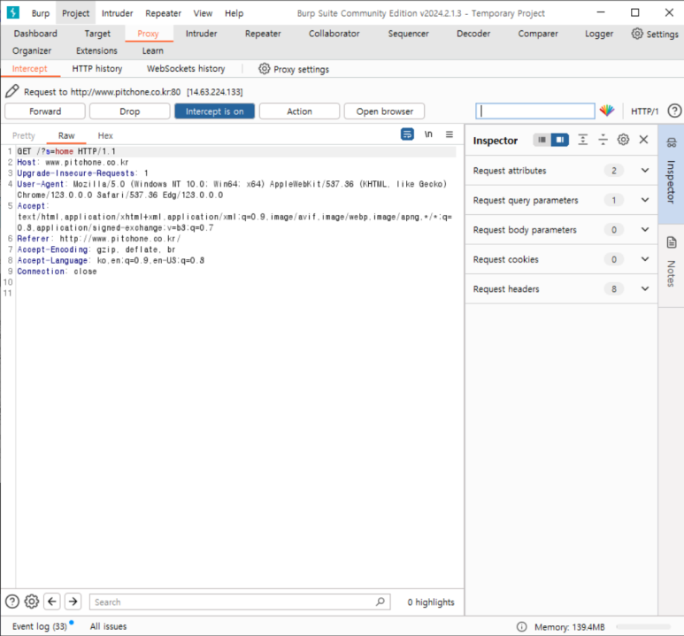This screenshot has height=636, width=684.
Task: Click the colorful highlight color picker icon
Action: pyautogui.click(x=607, y=111)
